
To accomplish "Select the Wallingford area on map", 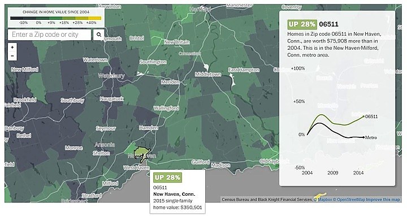I will [166, 108].
